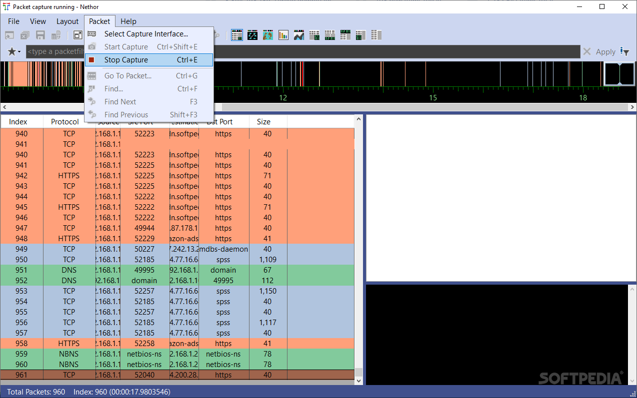
Task: Select the DNS row with index 951
Action: 177,270
